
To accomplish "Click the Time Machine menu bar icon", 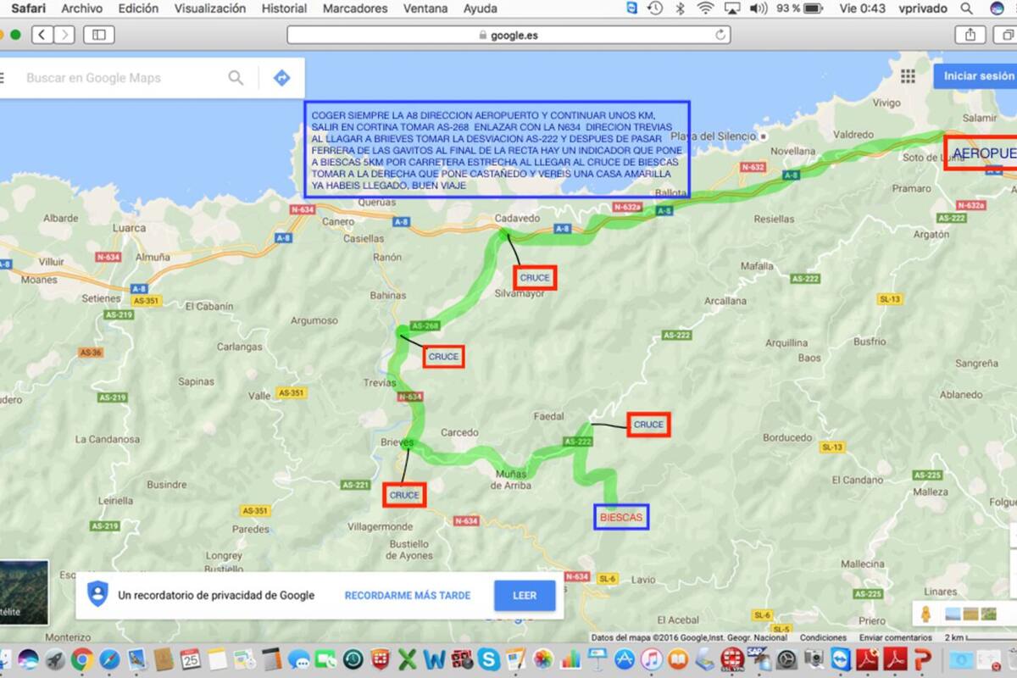I will 654,8.
